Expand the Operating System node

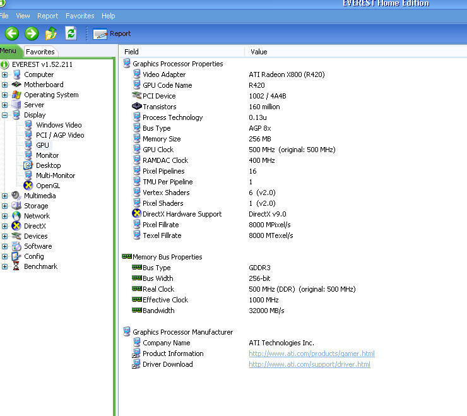pyautogui.click(x=5, y=95)
